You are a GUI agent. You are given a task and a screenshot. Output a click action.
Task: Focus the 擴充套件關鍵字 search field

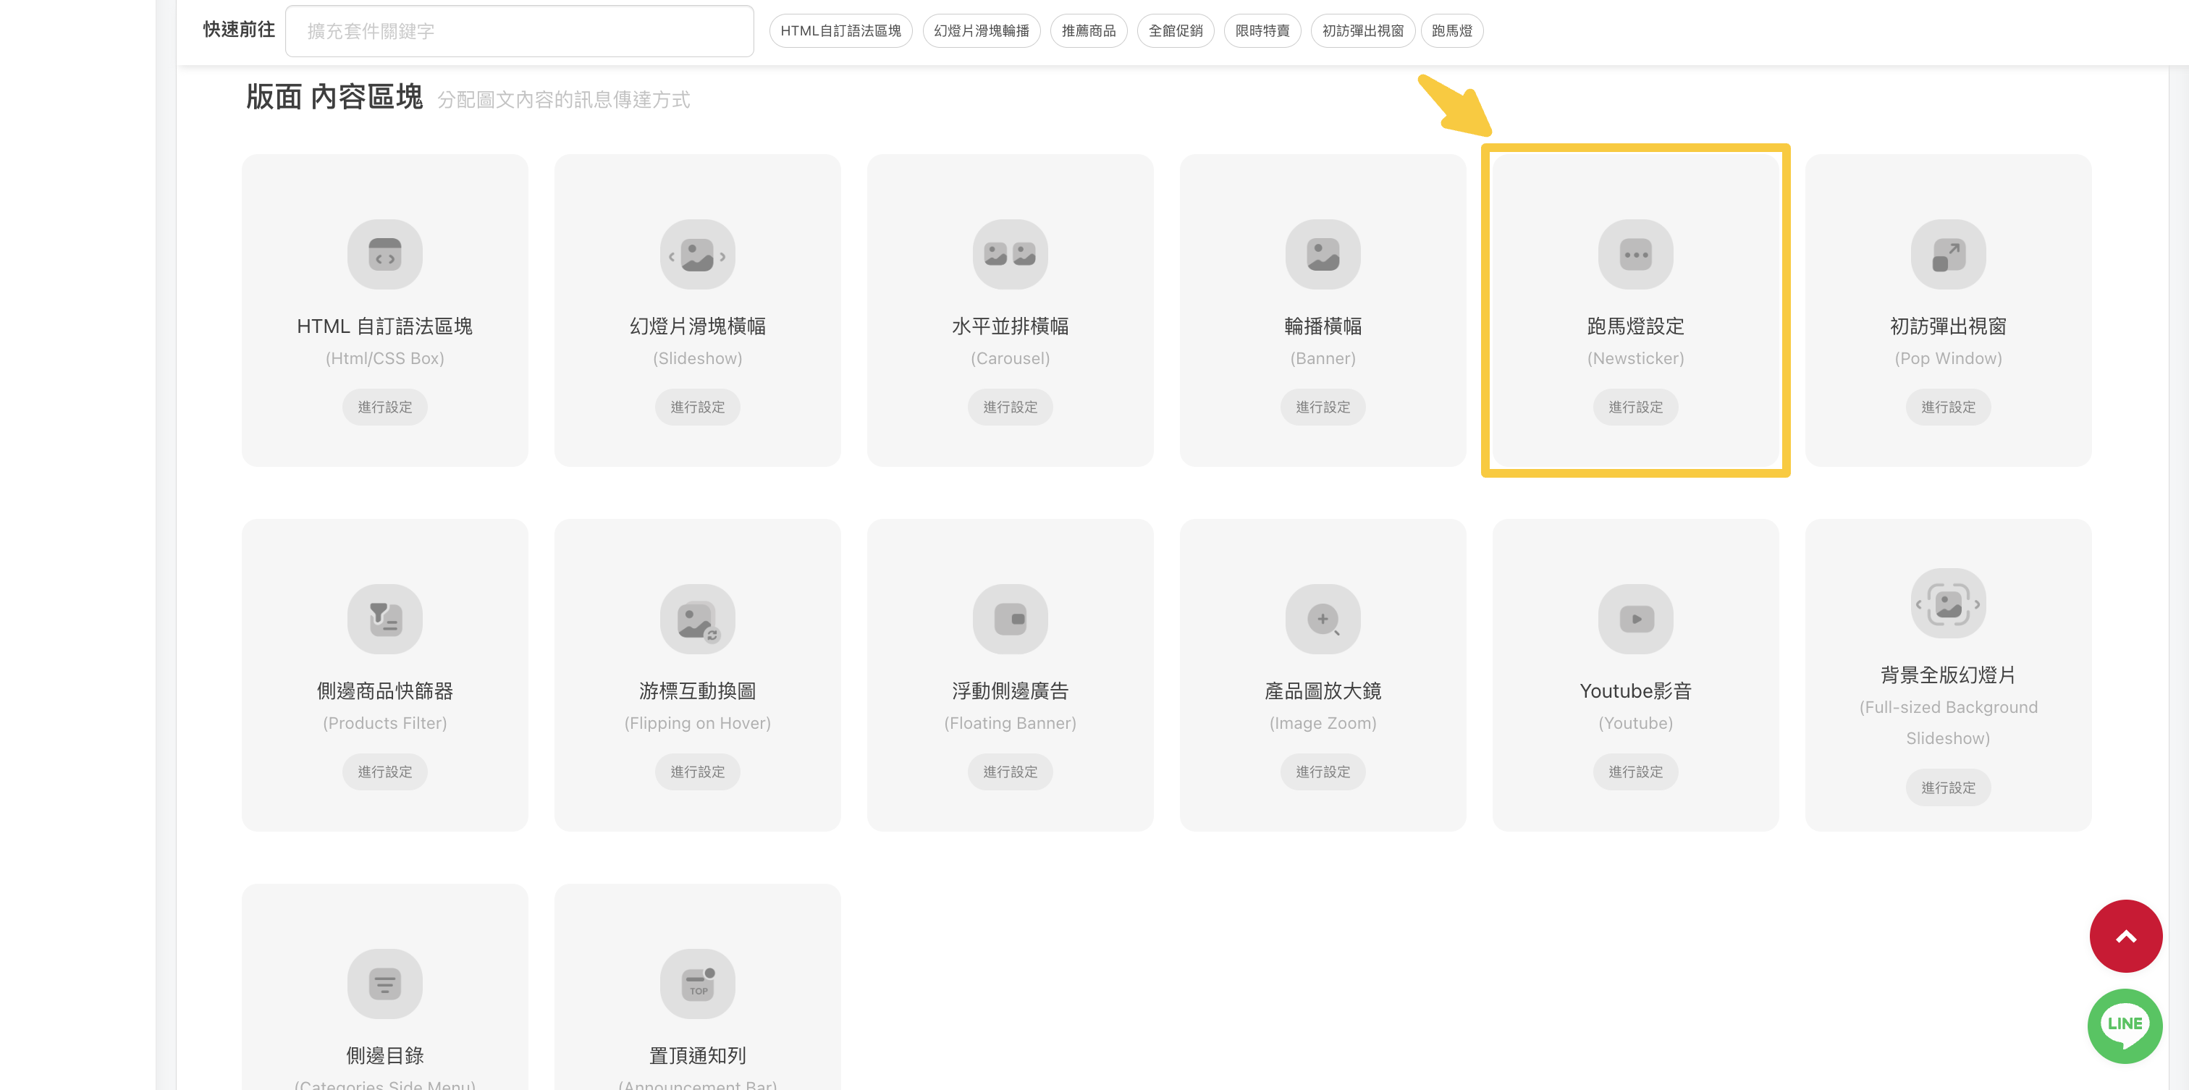[x=519, y=30]
